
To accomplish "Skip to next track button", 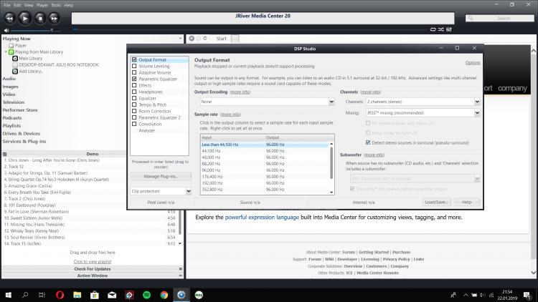I will click(56, 18).
